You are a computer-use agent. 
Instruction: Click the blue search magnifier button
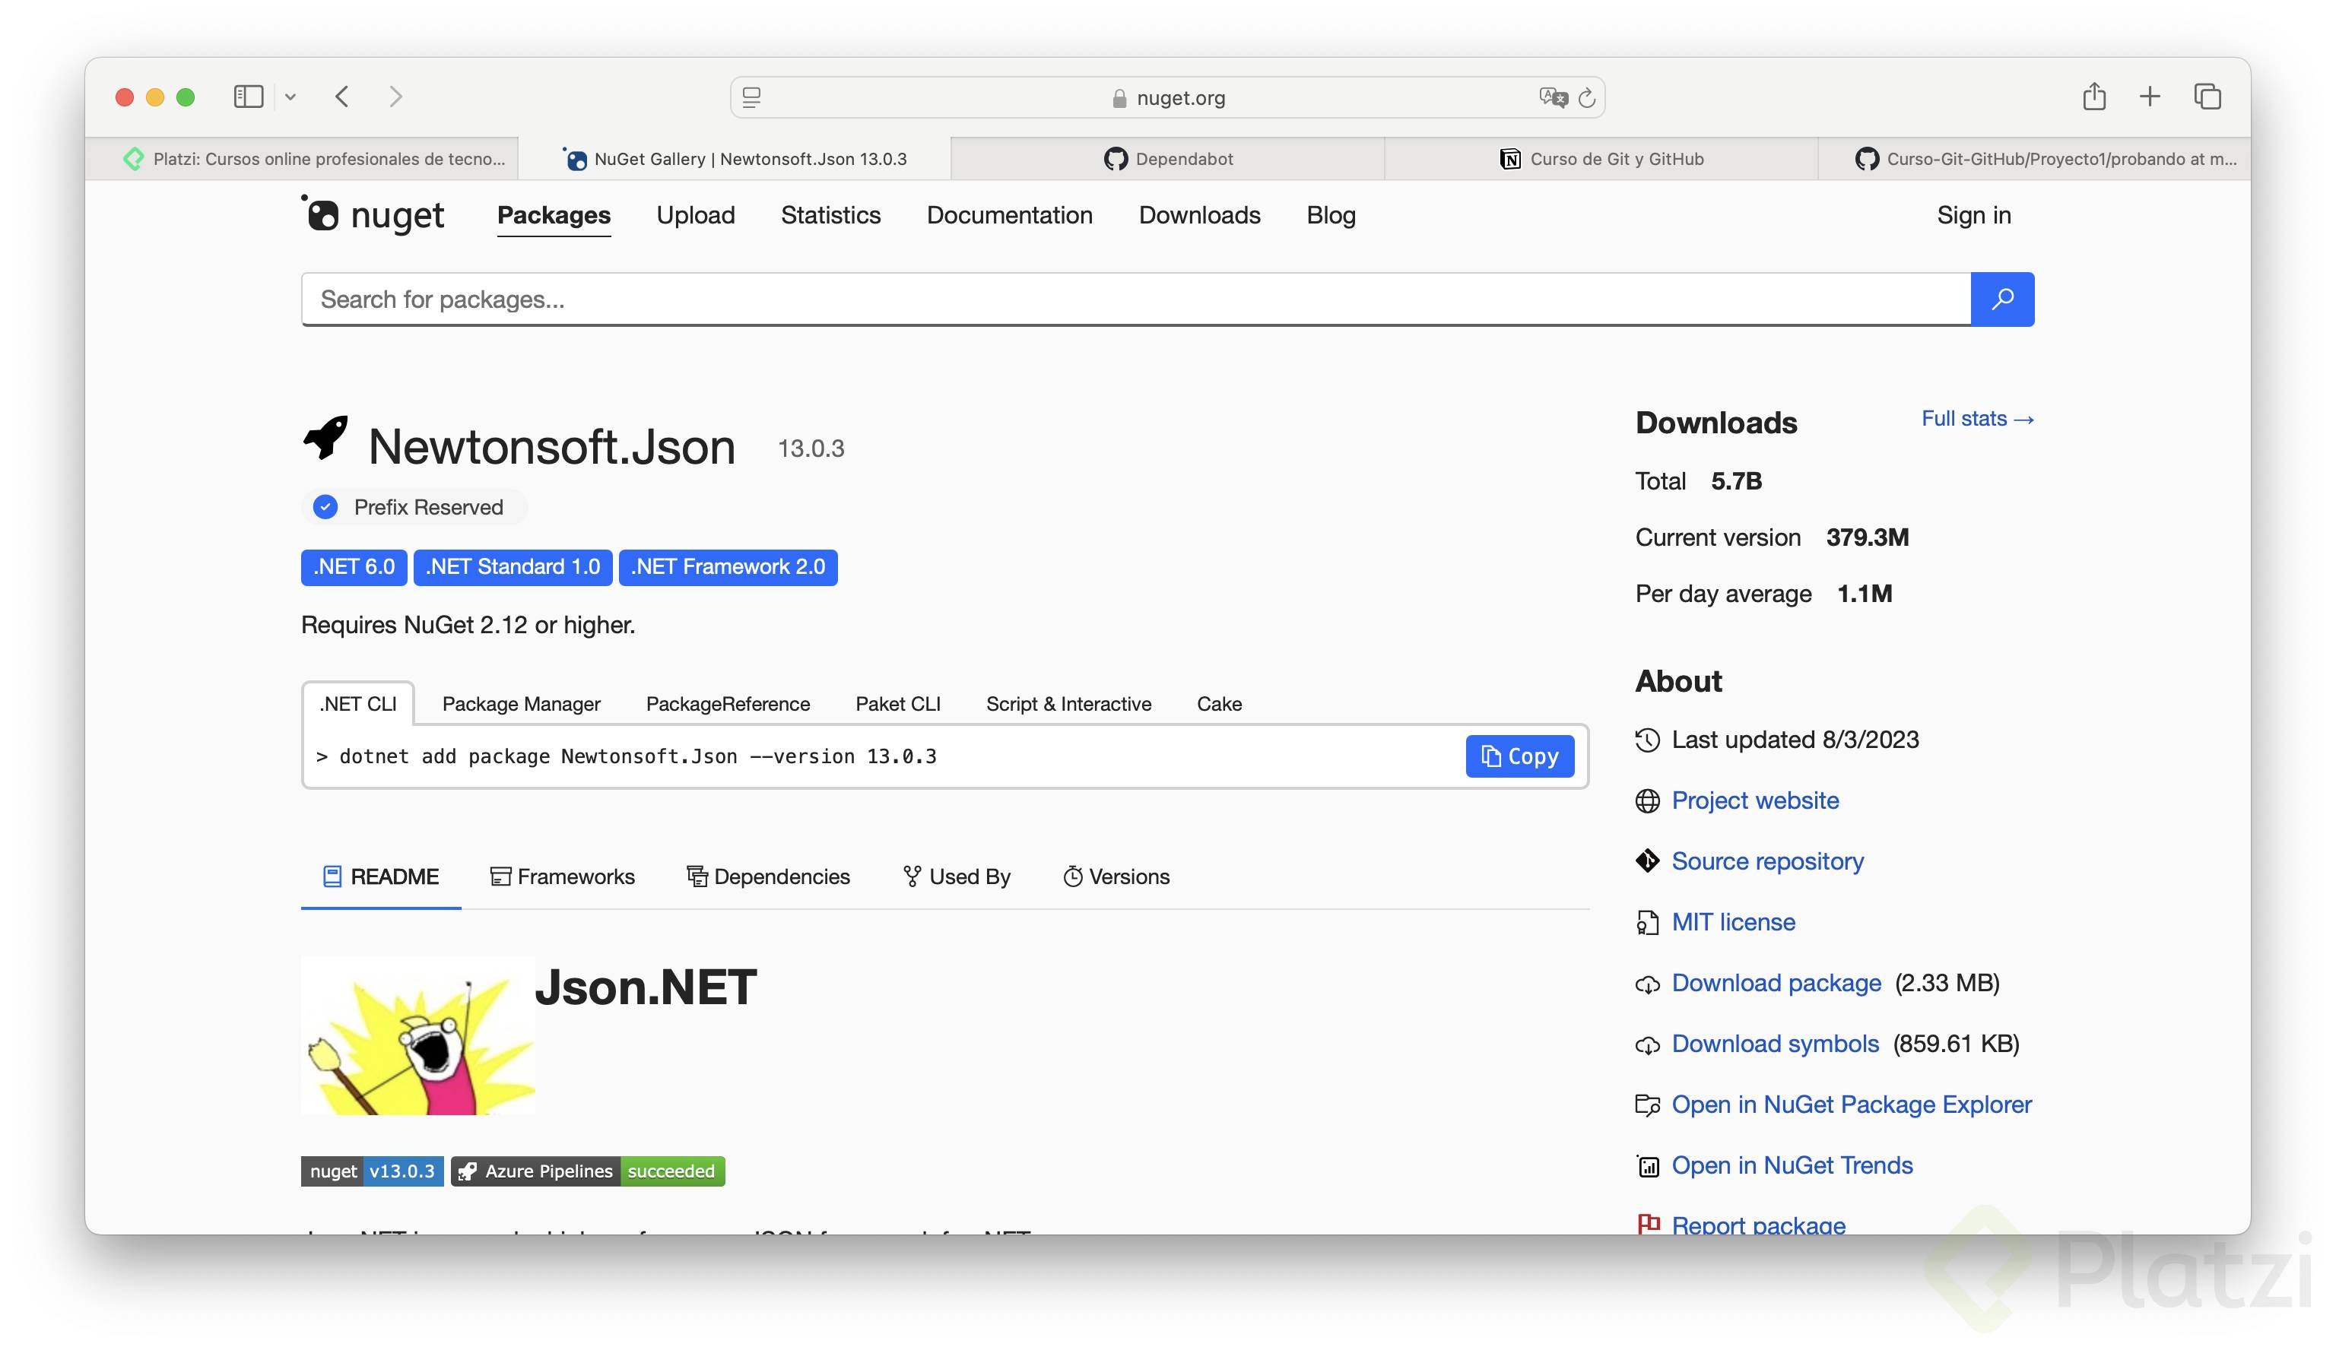pos(2001,299)
